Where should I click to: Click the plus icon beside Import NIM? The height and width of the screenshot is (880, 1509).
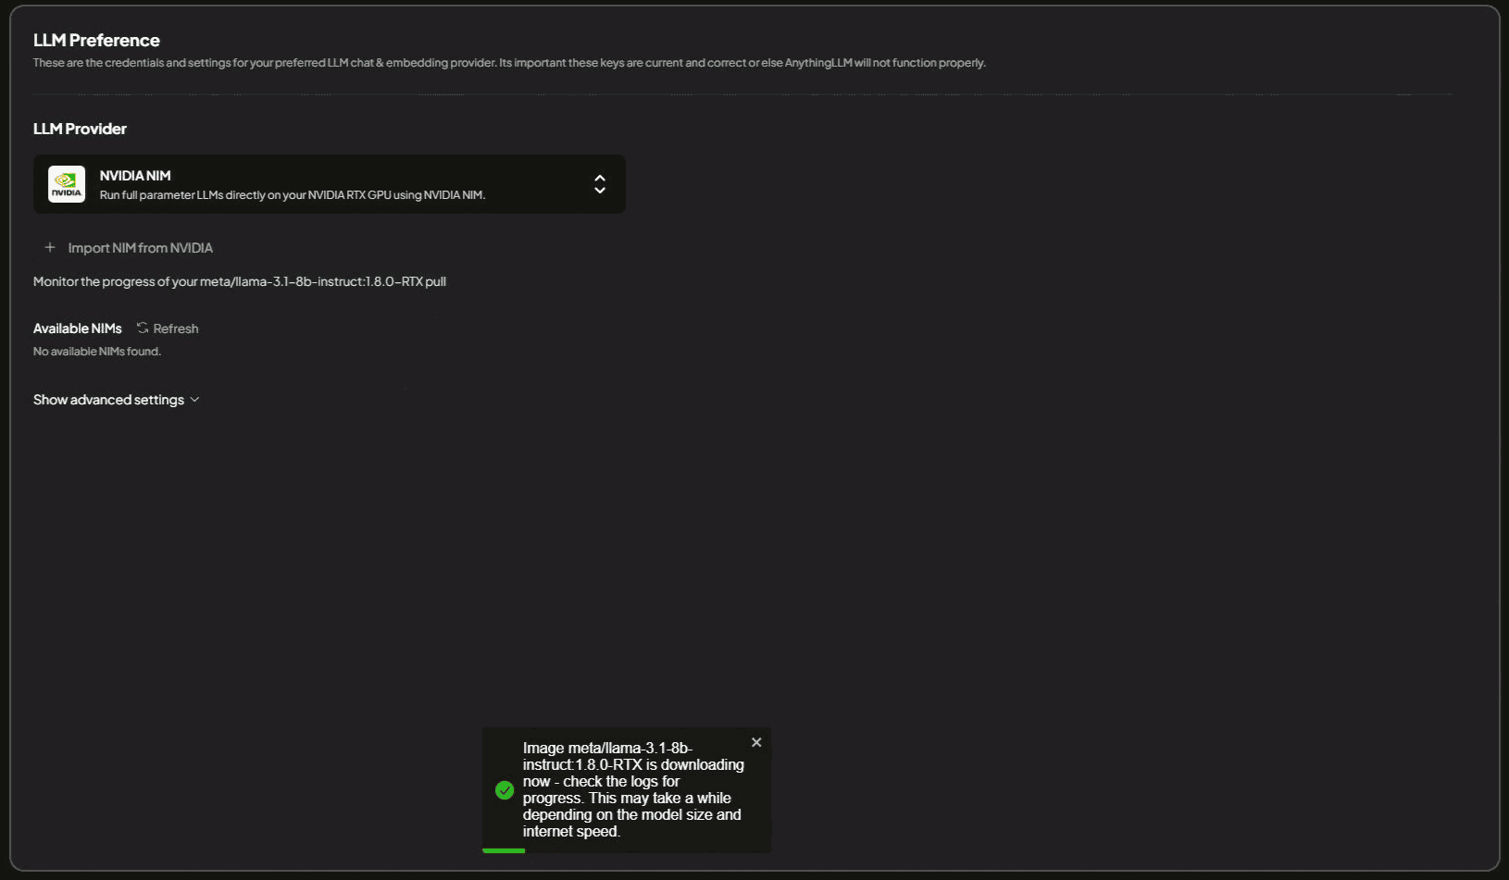tap(50, 248)
